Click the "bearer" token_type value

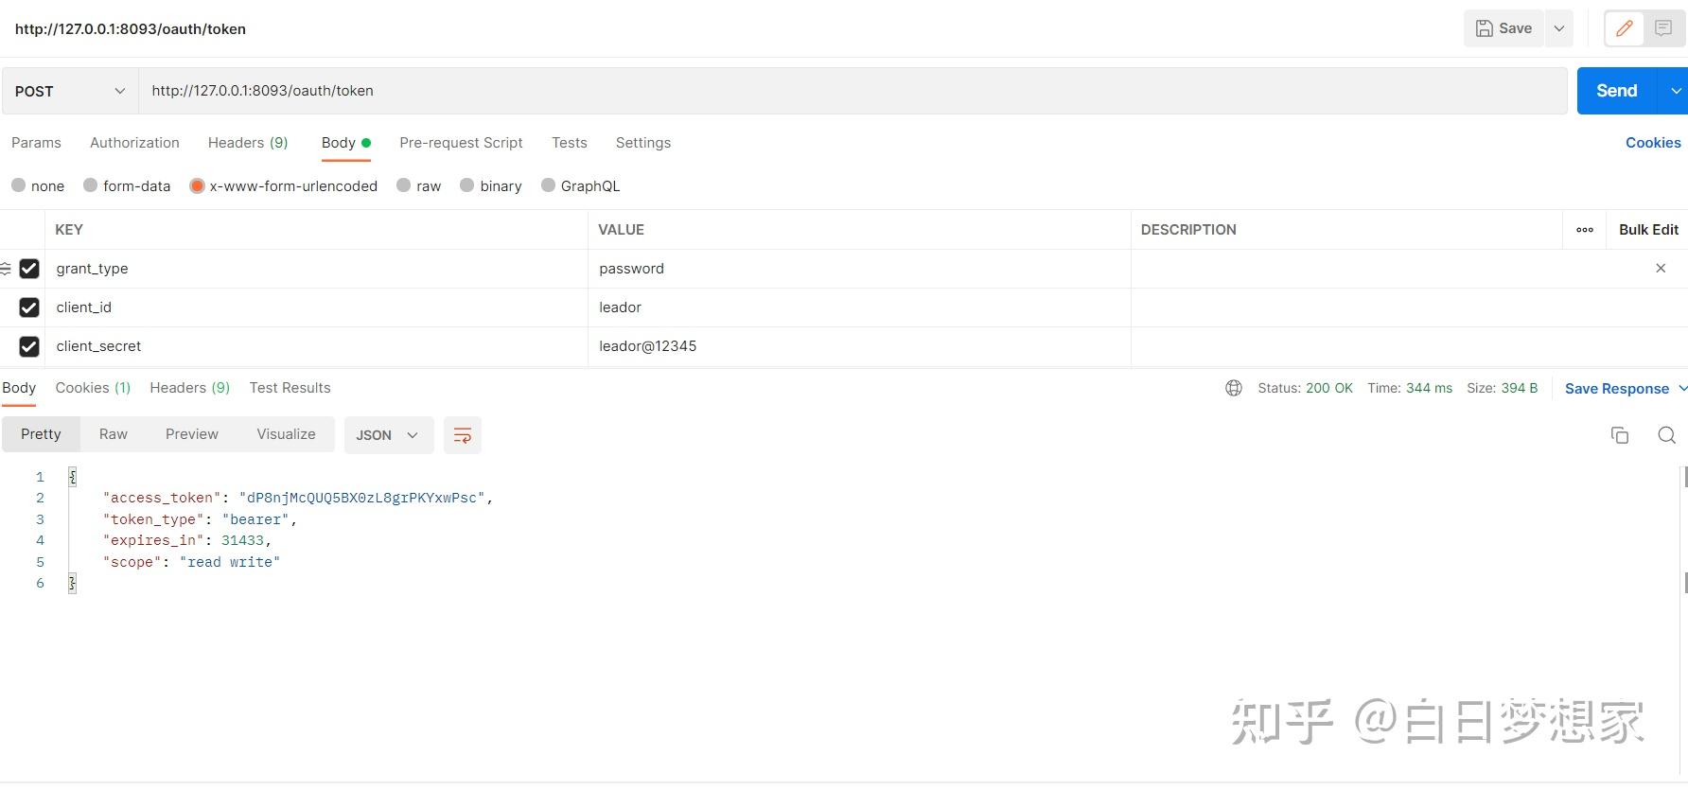255,519
